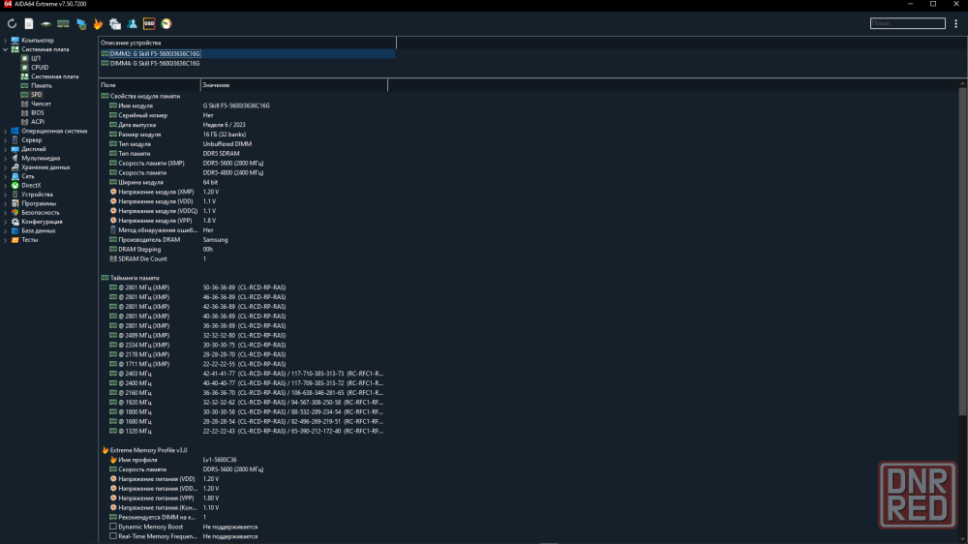Image resolution: width=968 pixels, height=544 pixels.
Task: Launch the disk benchmark toolbar icon
Action: click(x=45, y=23)
